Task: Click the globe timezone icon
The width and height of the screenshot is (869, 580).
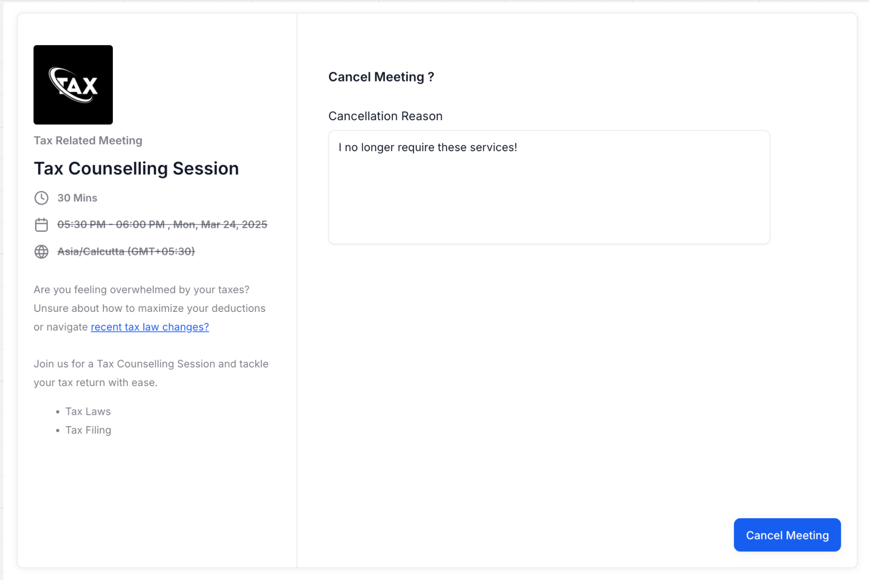Action: (x=41, y=252)
